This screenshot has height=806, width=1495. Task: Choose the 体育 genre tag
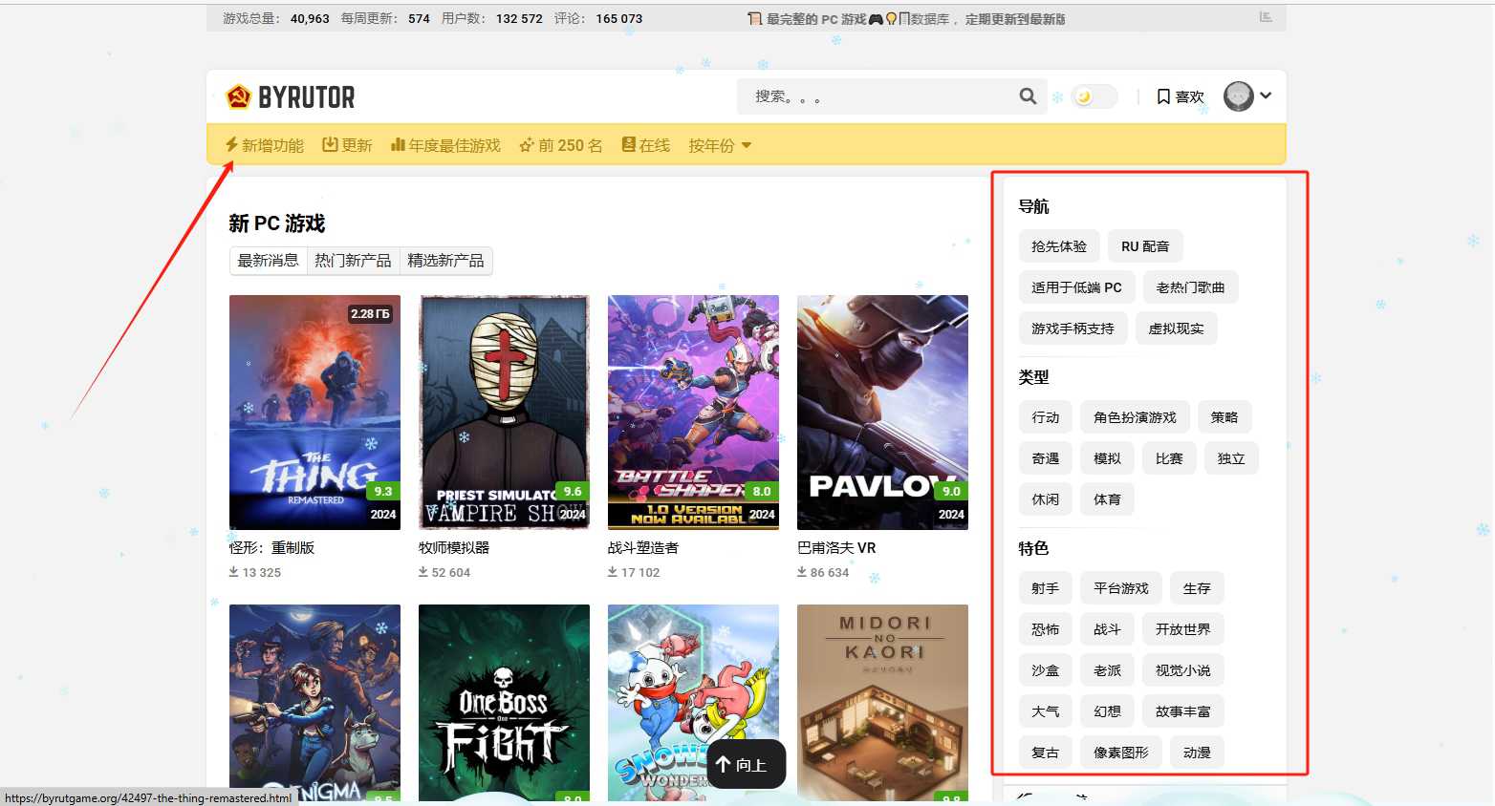1107,499
